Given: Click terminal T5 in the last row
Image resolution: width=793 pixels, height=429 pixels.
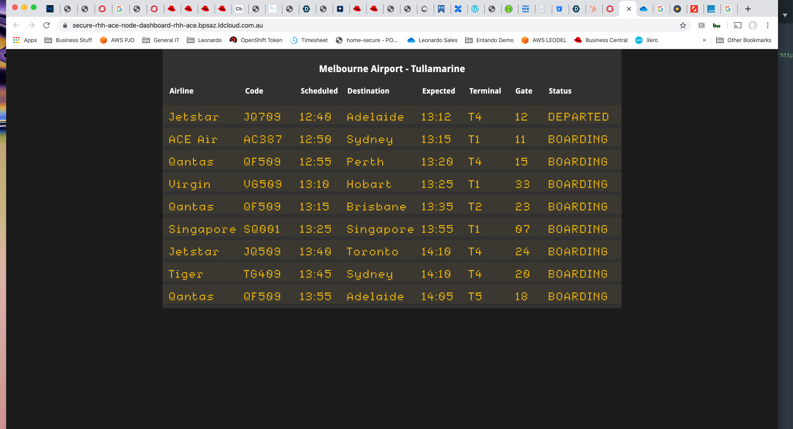Looking at the screenshot, I should (475, 297).
